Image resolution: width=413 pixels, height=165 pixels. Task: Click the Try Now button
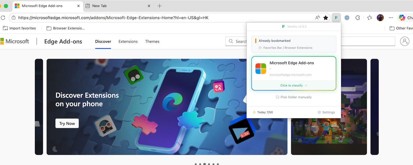67,123
